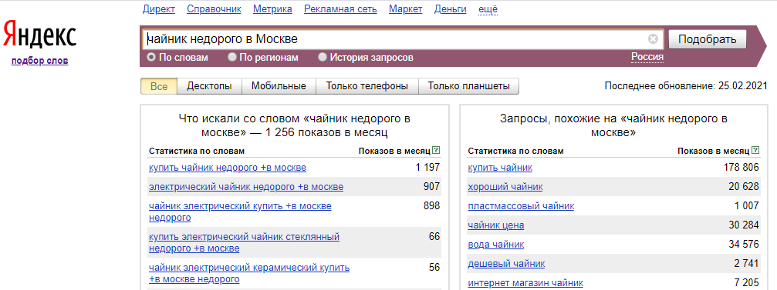Click the impressions value '2 741'
This screenshot has width=777, height=290.
point(747,264)
